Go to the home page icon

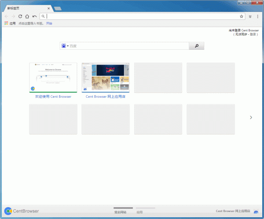tap(27, 16)
